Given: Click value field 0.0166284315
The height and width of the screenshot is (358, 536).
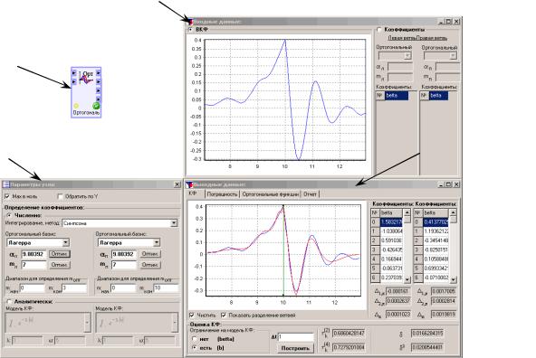Looking at the screenshot, I should tap(427, 334).
